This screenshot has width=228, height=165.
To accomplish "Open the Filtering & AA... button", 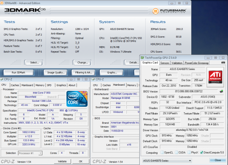I will [84, 73].
